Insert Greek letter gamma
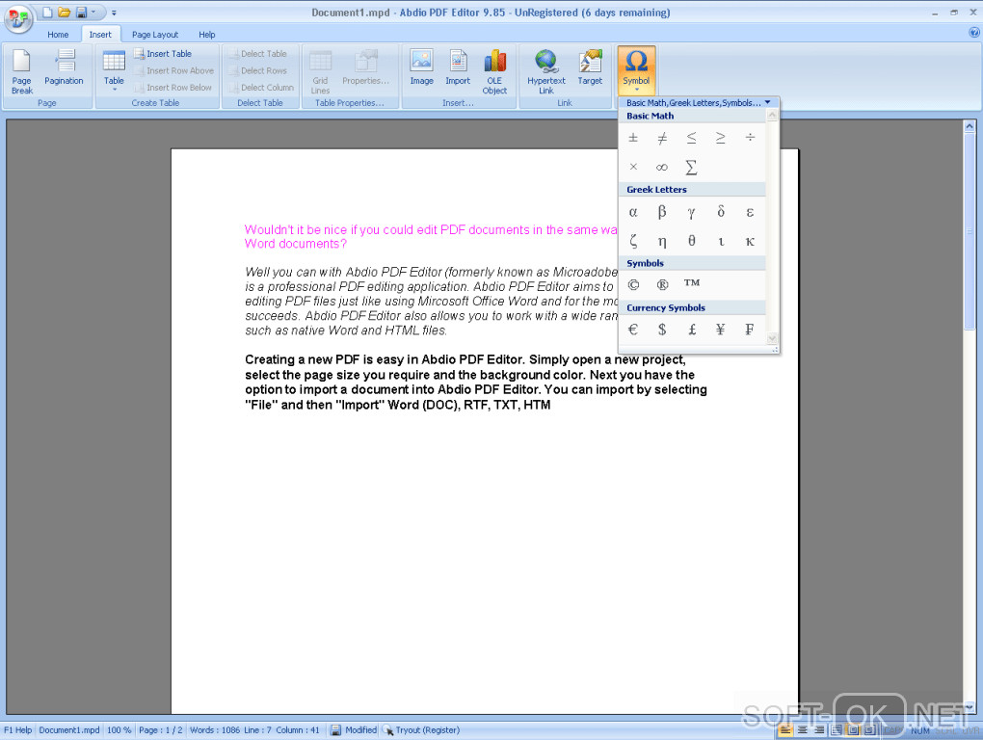The image size is (983, 740). point(692,212)
